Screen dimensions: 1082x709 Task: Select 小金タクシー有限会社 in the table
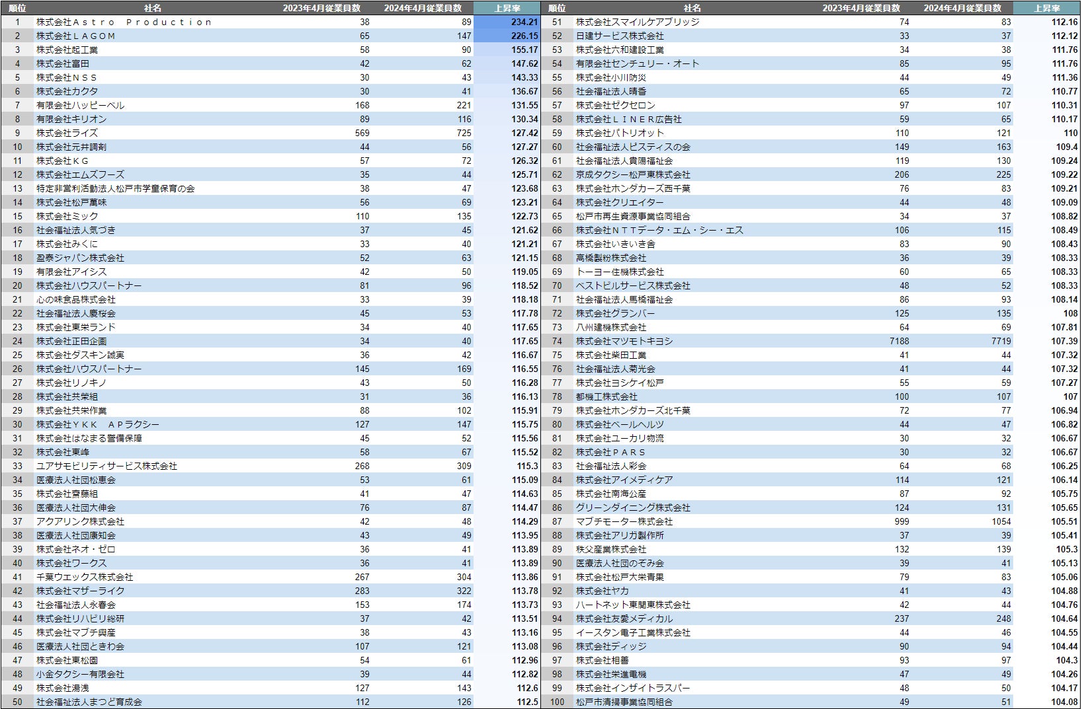(80, 674)
